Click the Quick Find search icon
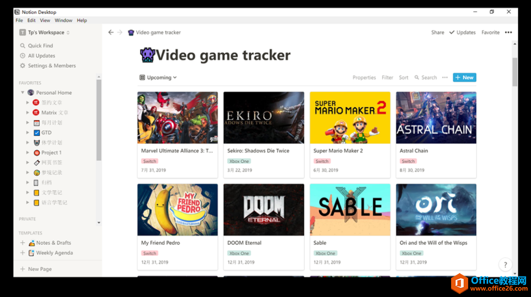Image resolution: width=531 pixels, height=297 pixels. pos(23,46)
